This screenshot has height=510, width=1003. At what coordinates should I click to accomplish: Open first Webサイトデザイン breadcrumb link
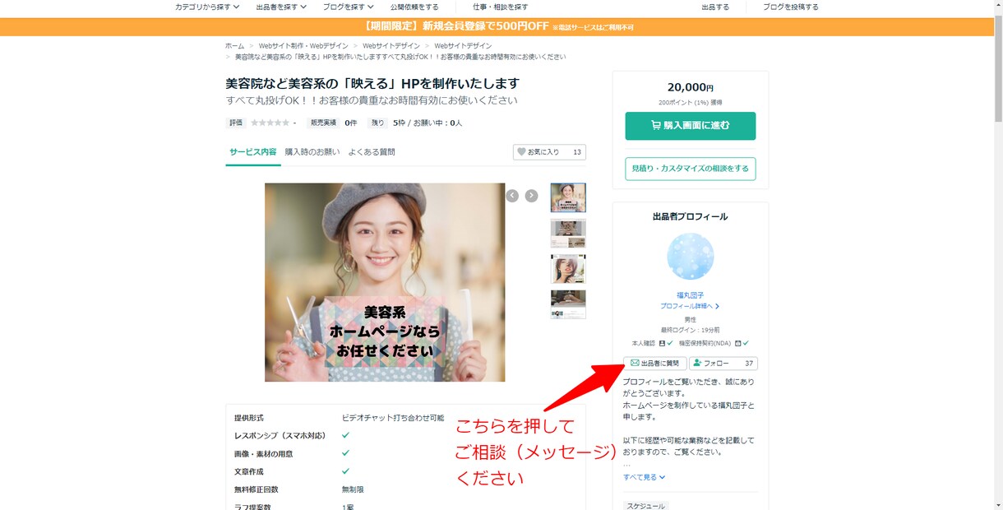click(x=391, y=46)
